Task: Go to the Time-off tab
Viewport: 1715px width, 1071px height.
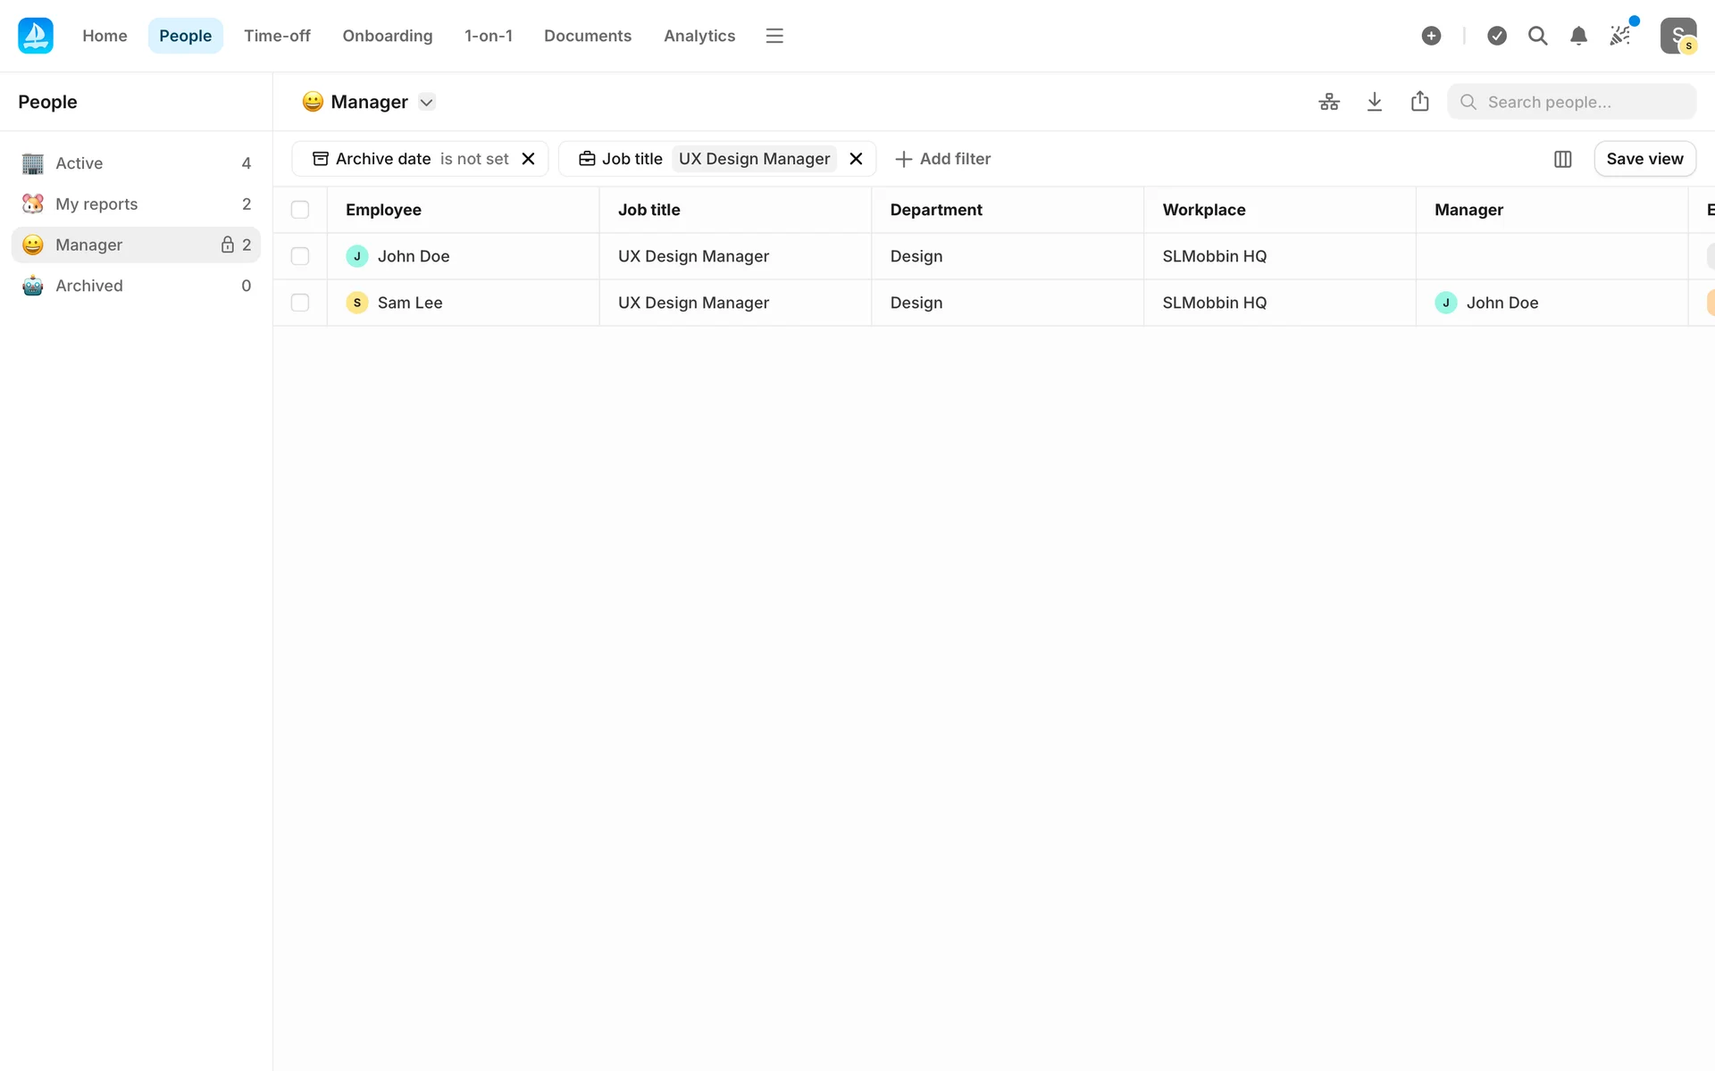Action: [x=277, y=36]
